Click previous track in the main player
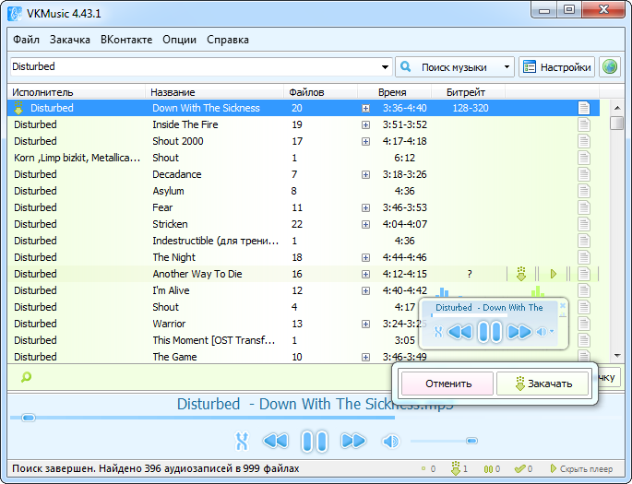The width and height of the screenshot is (632, 484). point(276,441)
